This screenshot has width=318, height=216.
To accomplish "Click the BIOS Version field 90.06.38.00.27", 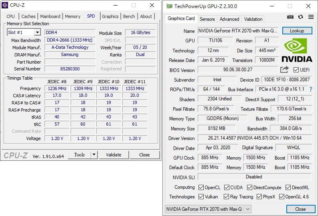I will point(238,70).
